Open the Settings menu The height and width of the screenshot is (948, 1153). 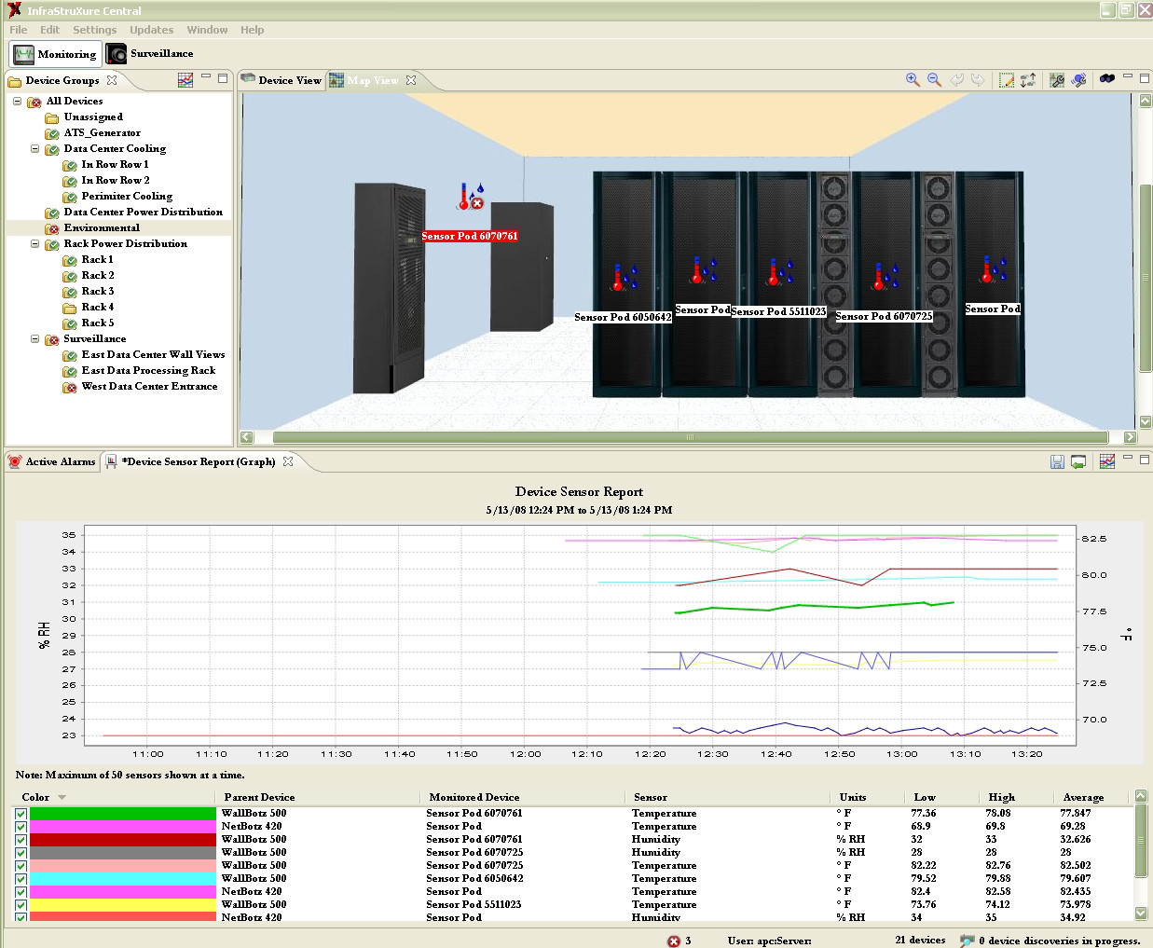click(x=95, y=30)
